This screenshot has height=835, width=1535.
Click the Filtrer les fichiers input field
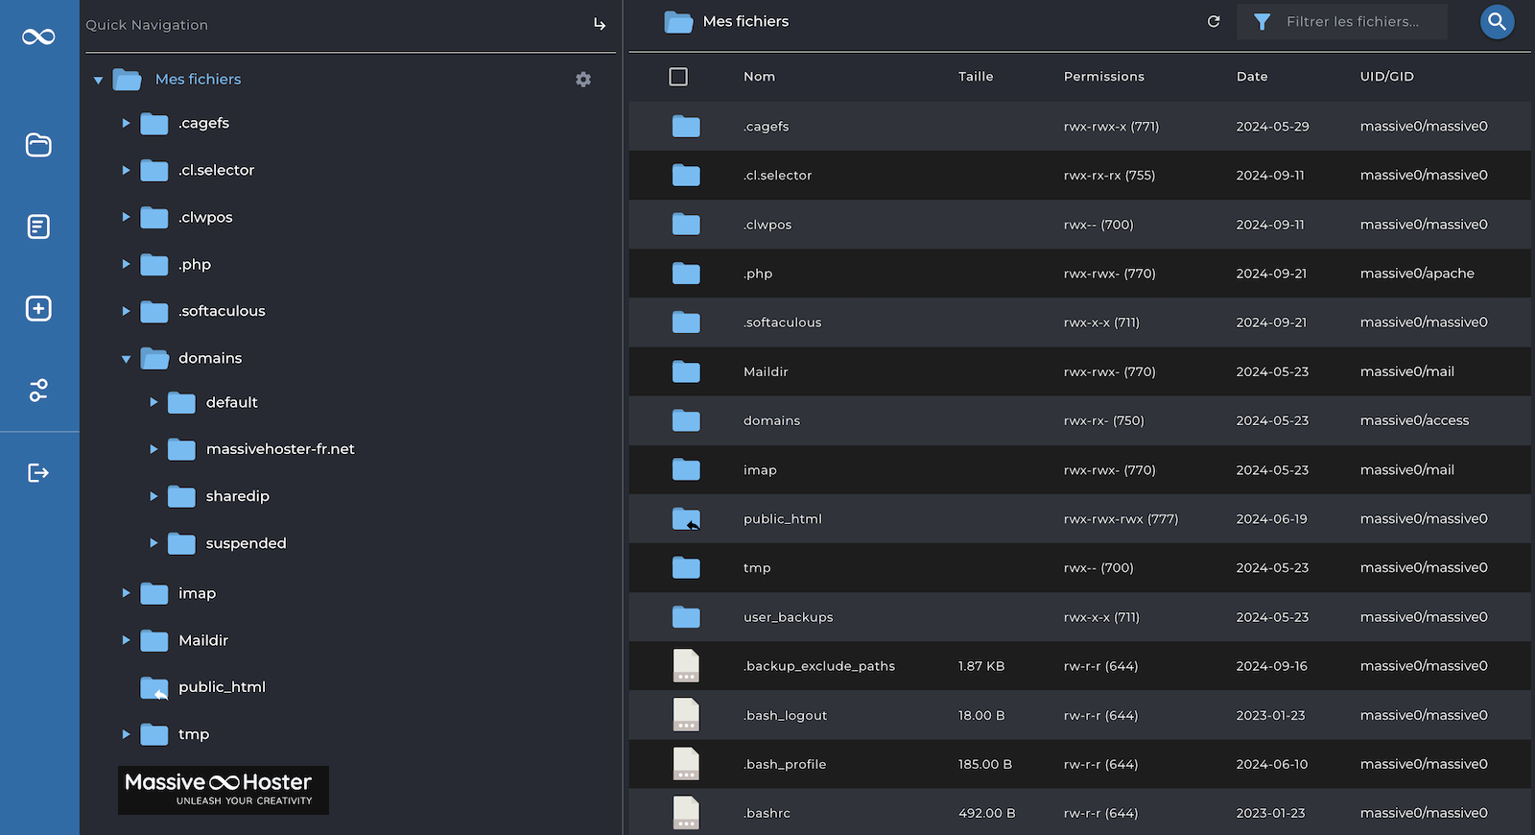1353,21
